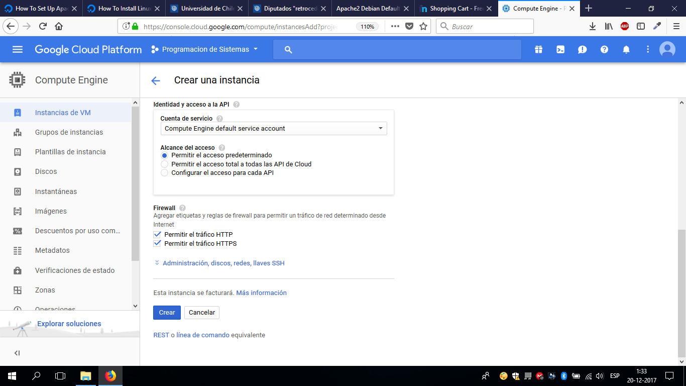Image resolution: width=686 pixels, height=386 pixels.
Task: Click the console search input field
Action: pyautogui.click(x=397, y=49)
